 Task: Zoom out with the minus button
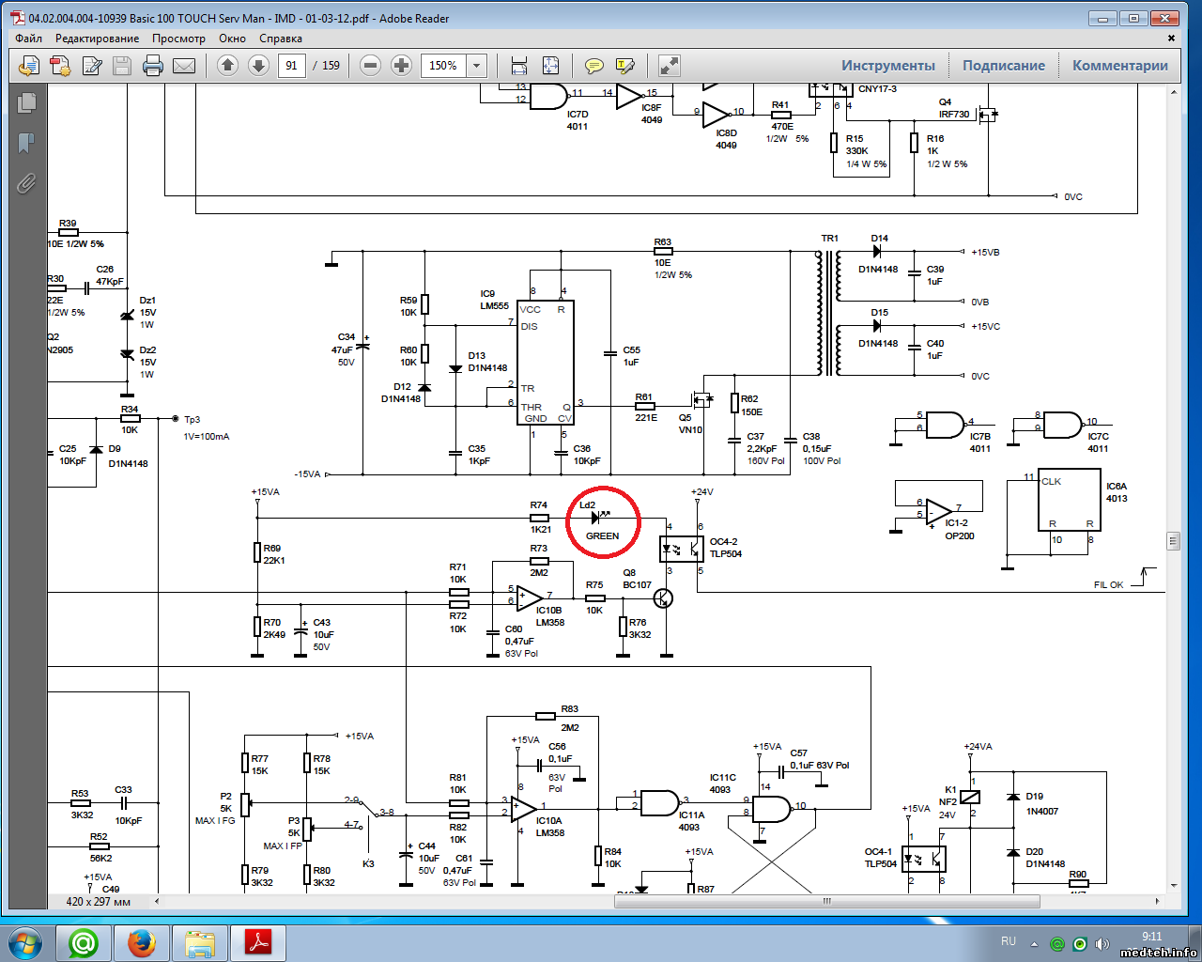click(370, 66)
